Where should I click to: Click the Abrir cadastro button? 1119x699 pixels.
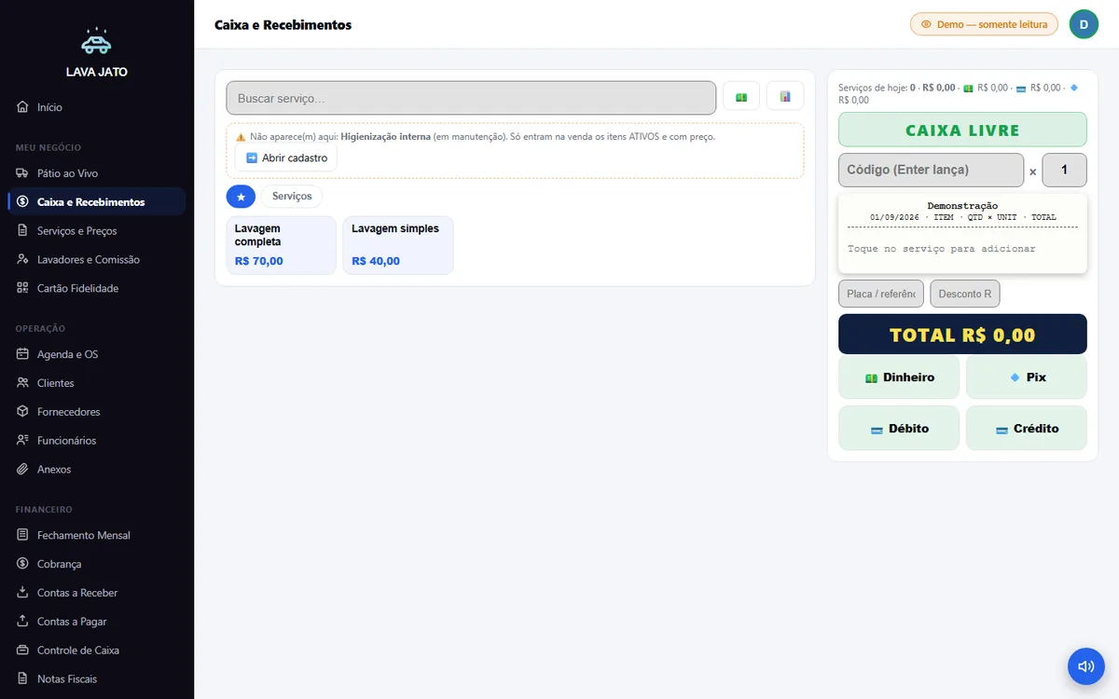click(286, 158)
